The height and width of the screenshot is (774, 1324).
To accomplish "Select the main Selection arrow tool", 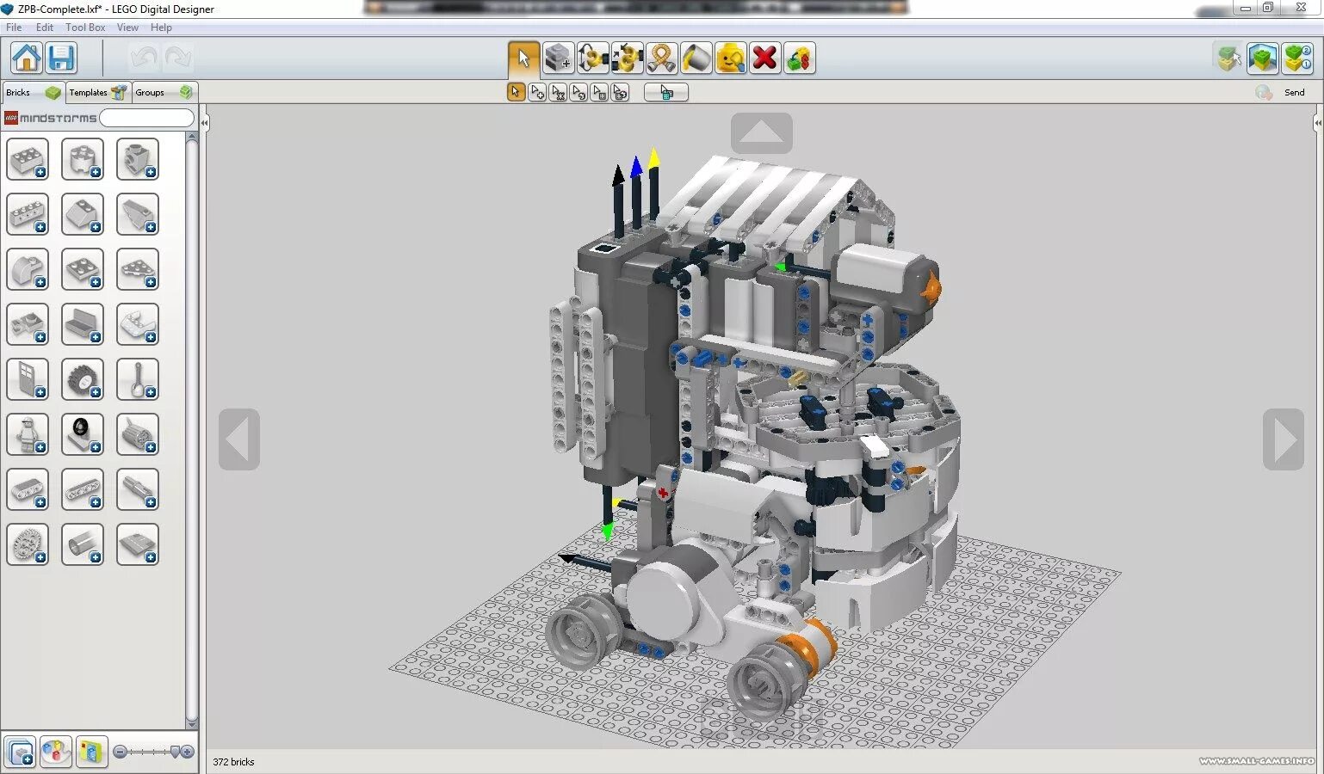I will 524,58.
